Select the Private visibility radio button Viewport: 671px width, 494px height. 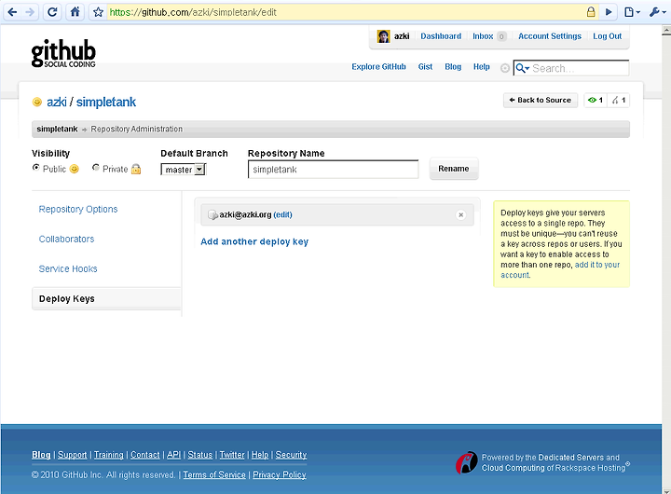[x=96, y=168]
